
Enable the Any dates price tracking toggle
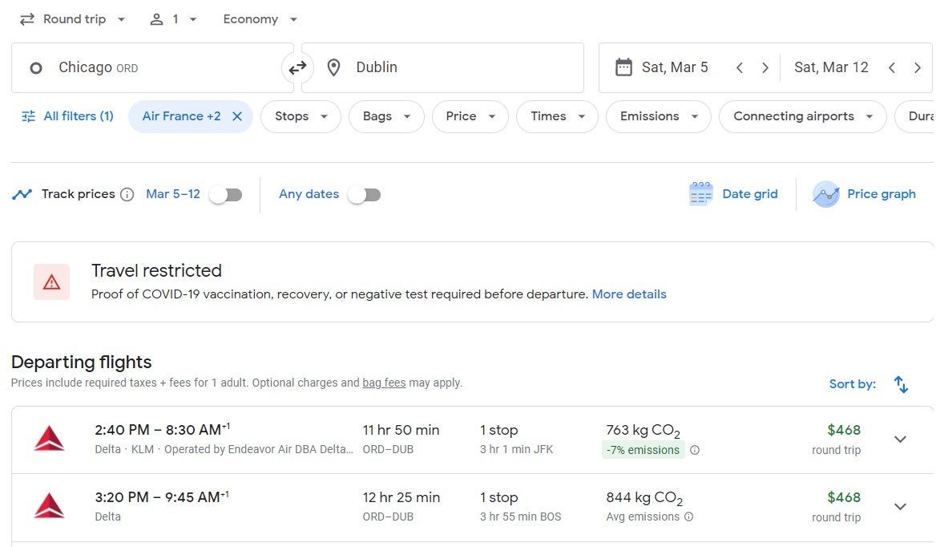coord(365,195)
